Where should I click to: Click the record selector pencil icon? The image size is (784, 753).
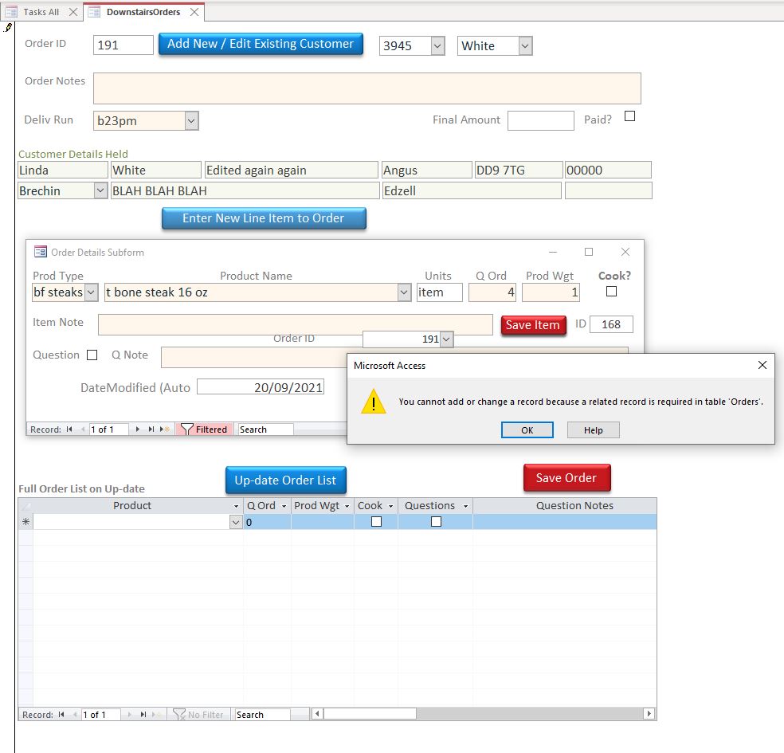[x=7, y=28]
